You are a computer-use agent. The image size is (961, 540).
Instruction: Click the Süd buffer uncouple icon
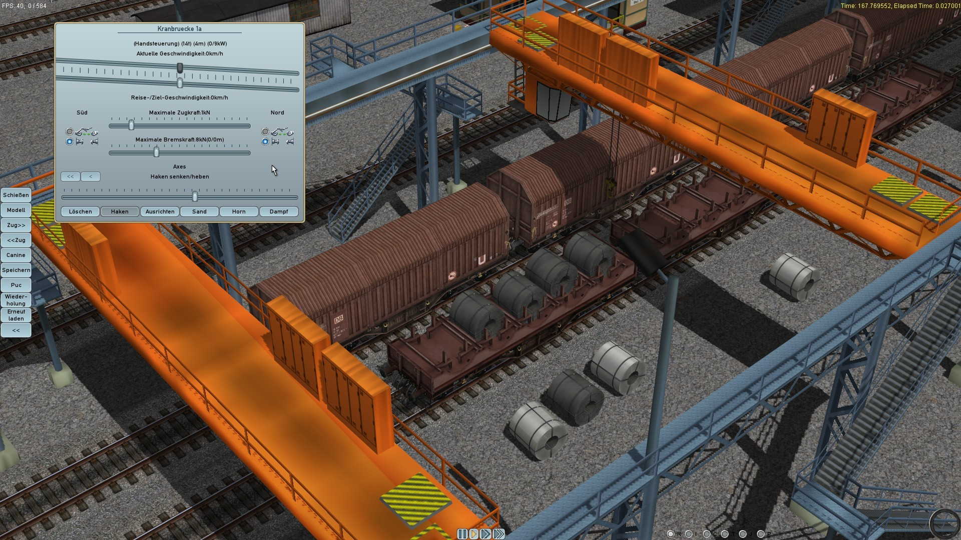click(86, 142)
